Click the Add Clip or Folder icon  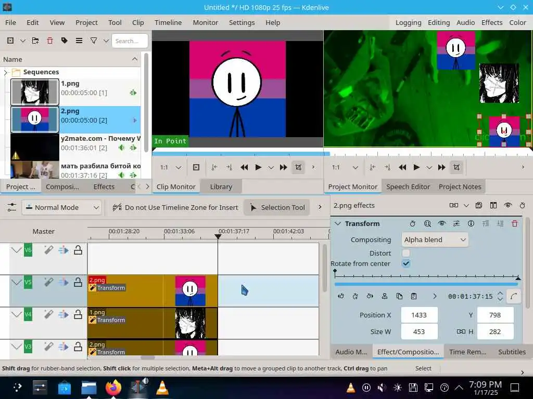pos(10,41)
